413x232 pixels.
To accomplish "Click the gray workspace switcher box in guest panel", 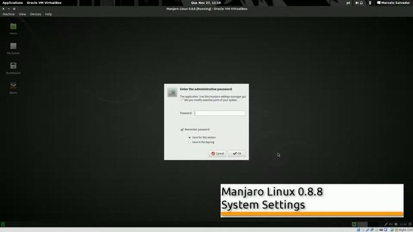I will [363, 224].
